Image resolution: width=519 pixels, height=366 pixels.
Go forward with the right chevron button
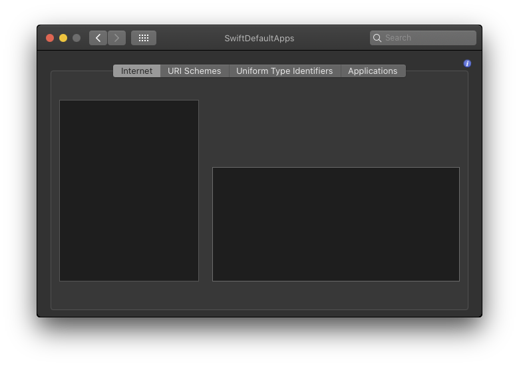pos(117,38)
